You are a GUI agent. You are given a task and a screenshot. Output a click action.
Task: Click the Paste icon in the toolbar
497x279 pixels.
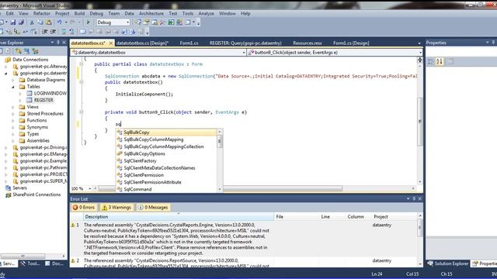point(48,22)
